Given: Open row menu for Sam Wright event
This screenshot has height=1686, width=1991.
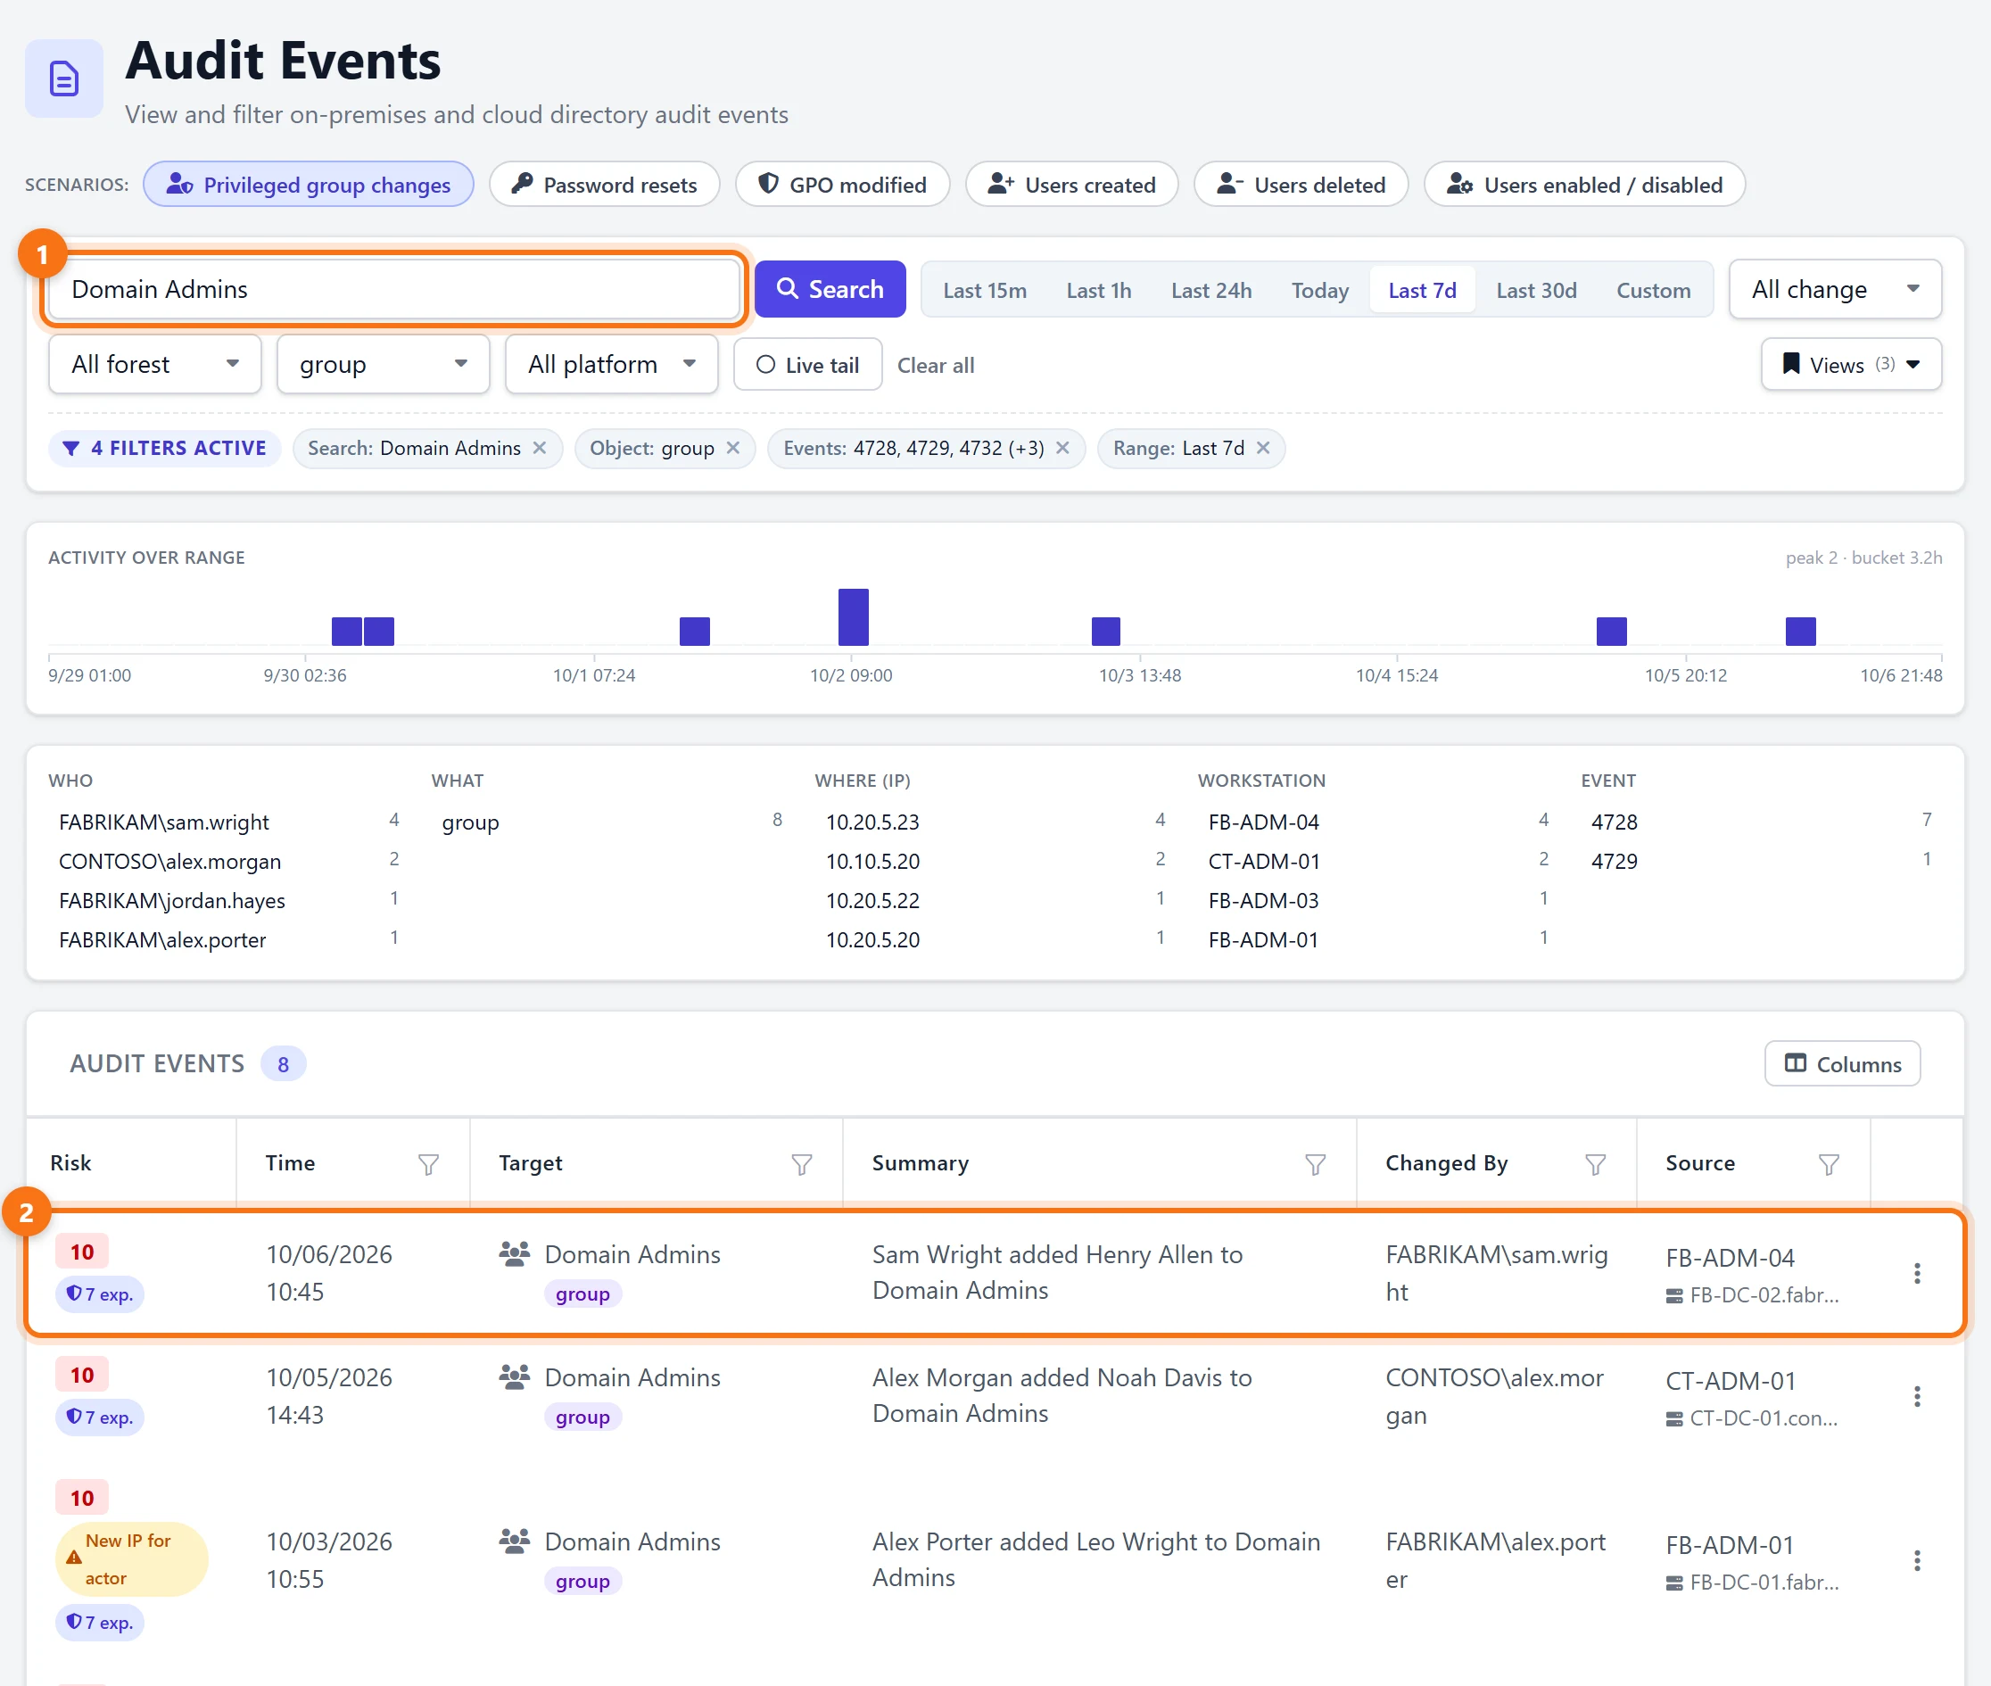Looking at the screenshot, I should [1916, 1273].
